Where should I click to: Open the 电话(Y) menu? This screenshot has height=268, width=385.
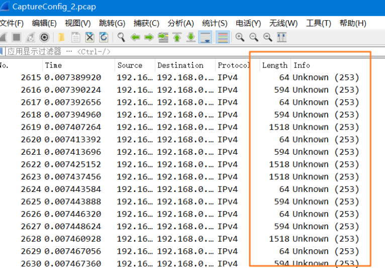click(x=248, y=23)
